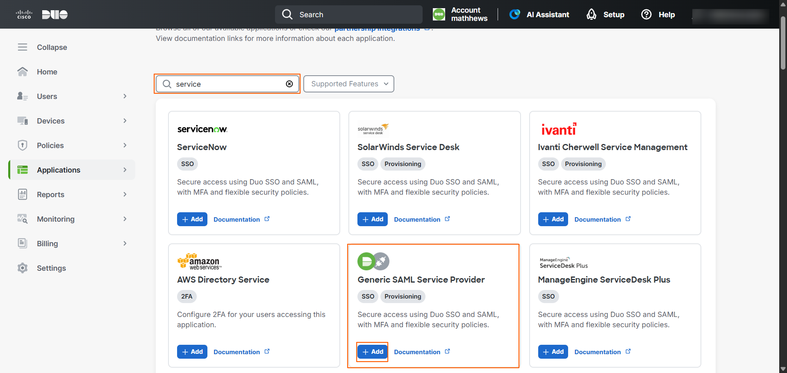Click the Cisco Duo logo
Viewport: 787px width, 373px height.
(42, 14)
